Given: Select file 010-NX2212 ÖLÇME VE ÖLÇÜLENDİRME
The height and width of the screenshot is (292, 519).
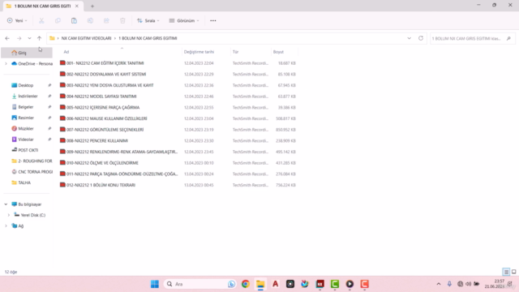Looking at the screenshot, I should [102, 163].
